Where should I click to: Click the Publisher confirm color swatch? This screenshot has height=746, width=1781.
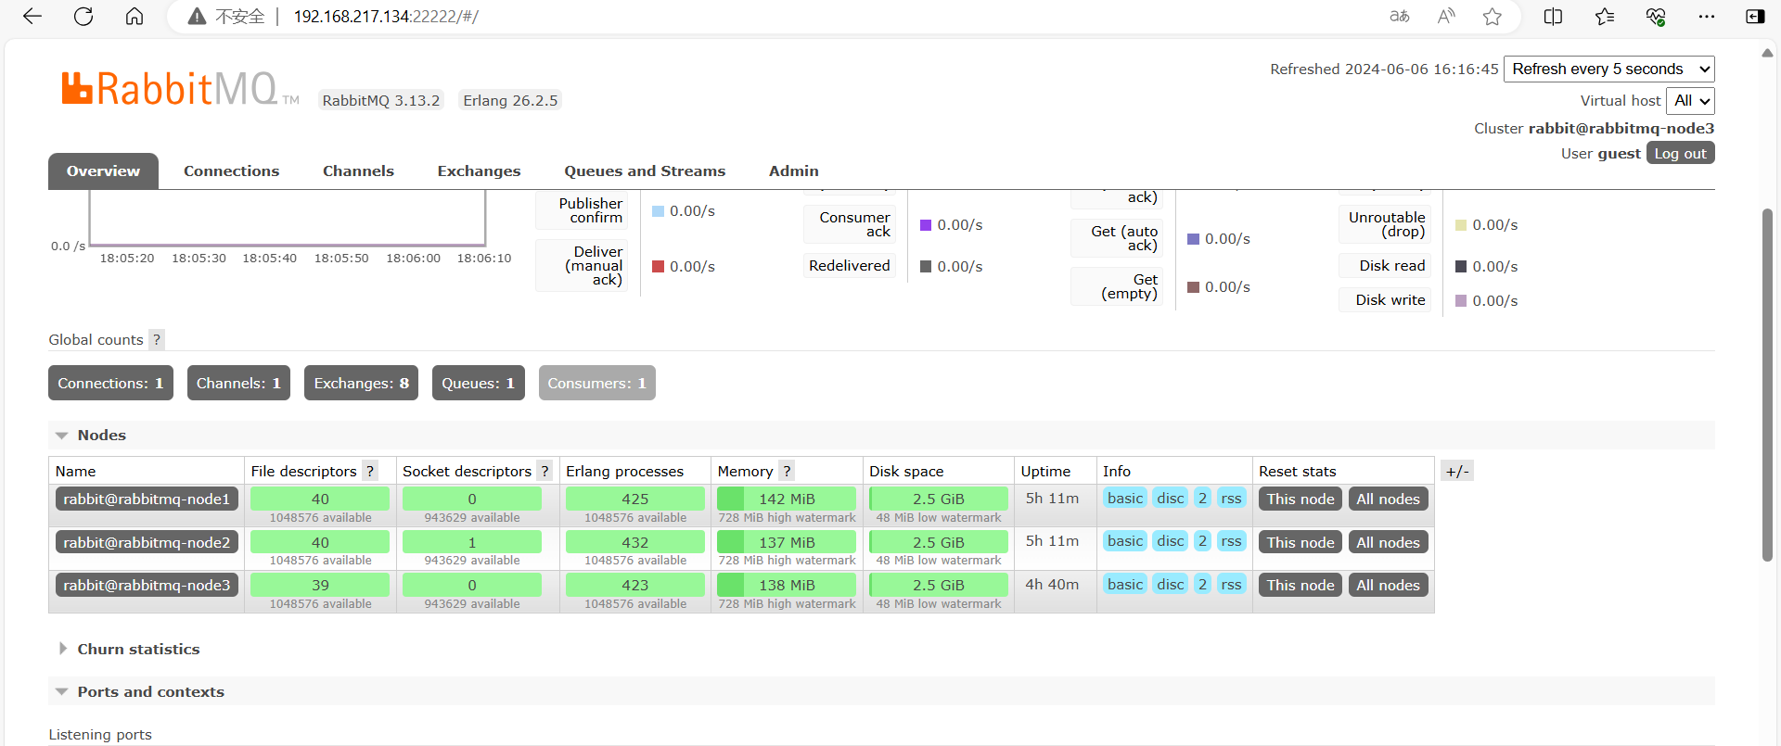click(658, 211)
